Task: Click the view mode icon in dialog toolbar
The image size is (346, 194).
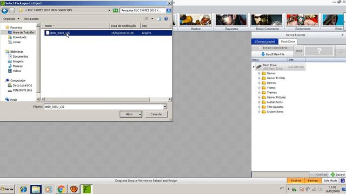Action: [146, 19]
